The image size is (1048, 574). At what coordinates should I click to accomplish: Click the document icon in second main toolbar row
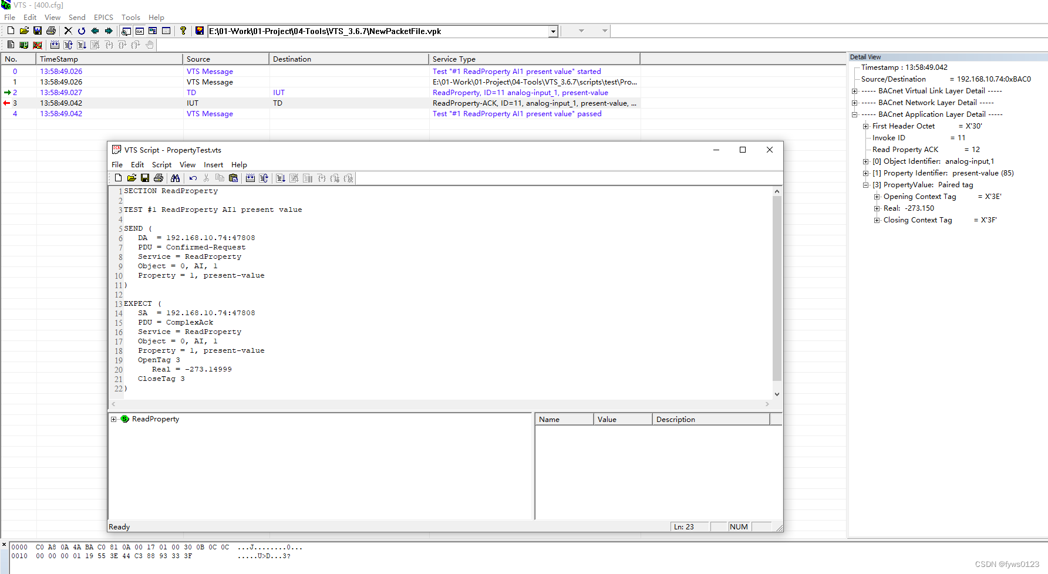point(11,45)
